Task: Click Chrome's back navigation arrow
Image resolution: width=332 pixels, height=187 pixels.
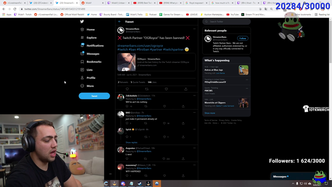Action: click(x=4, y=9)
